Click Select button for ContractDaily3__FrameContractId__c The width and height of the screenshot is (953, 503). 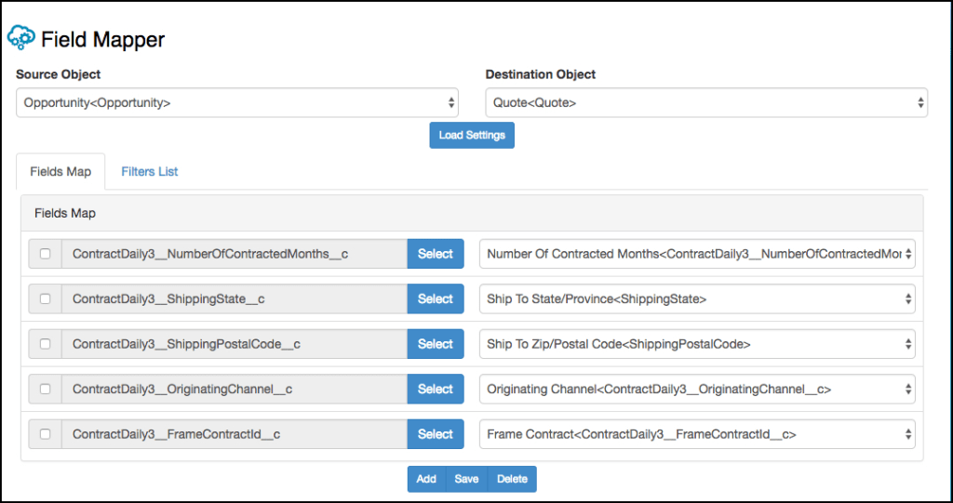[435, 434]
